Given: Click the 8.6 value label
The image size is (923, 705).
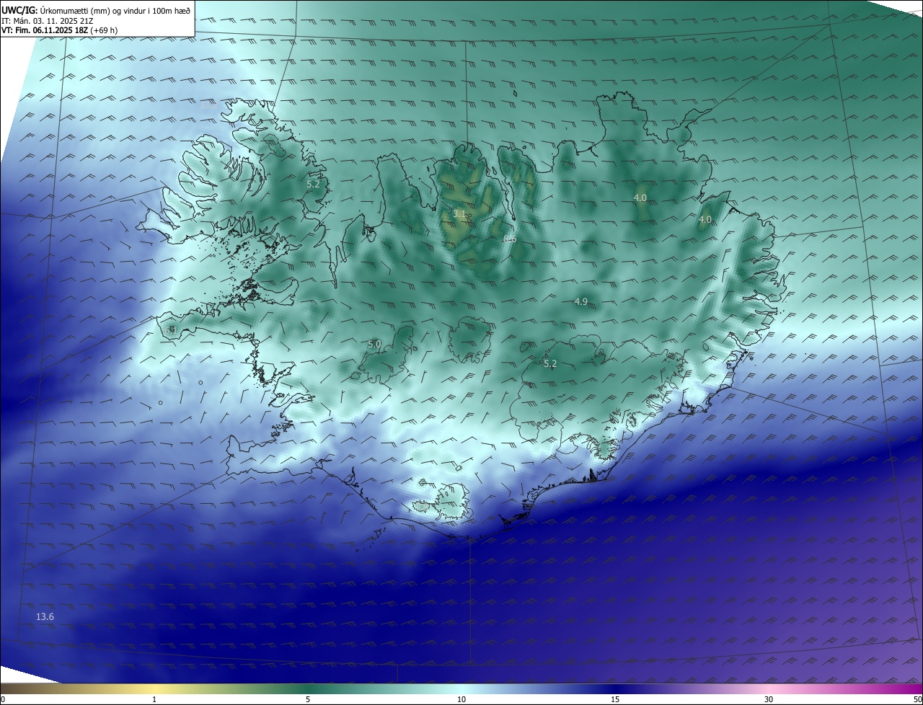Looking at the screenshot, I should click(x=510, y=239).
